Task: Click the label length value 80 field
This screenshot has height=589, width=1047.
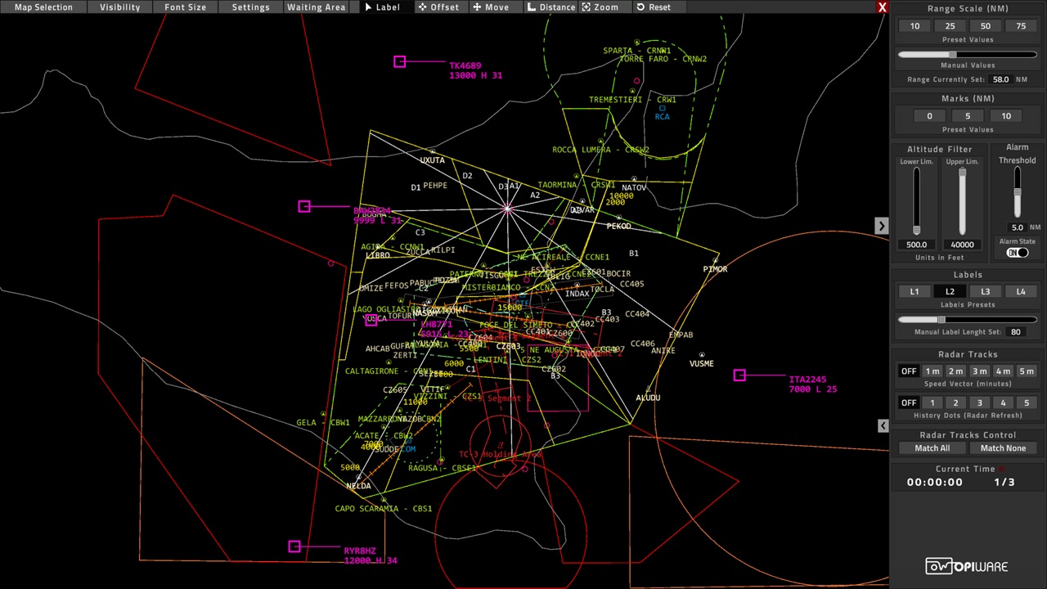Action: pyautogui.click(x=1016, y=332)
